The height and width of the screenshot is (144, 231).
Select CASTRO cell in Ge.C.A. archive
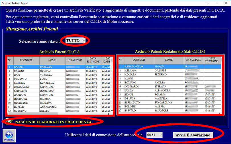26,71
